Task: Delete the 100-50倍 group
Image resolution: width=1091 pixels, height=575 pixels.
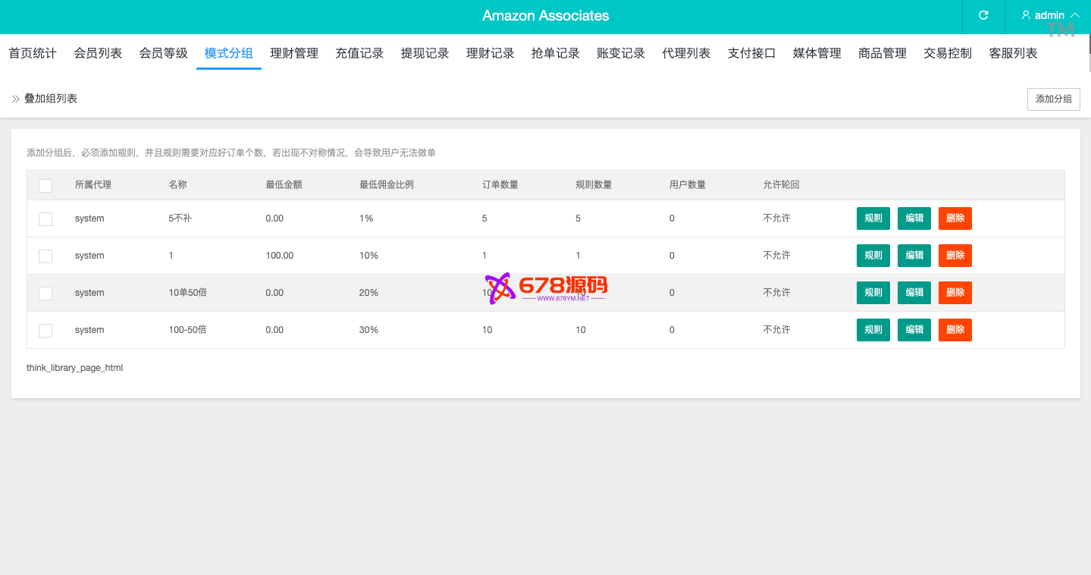Action: pyautogui.click(x=955, y=330)
